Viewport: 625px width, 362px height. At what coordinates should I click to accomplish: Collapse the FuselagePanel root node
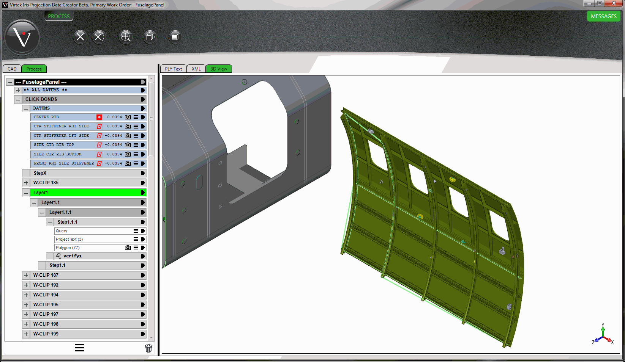coord(10,82)
